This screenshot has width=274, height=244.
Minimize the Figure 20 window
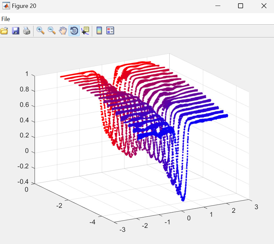(x=218, y=6)
